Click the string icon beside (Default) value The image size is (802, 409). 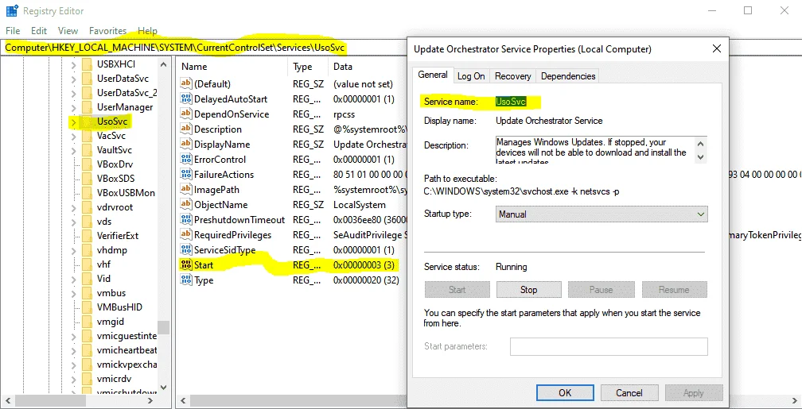point(185,83)
